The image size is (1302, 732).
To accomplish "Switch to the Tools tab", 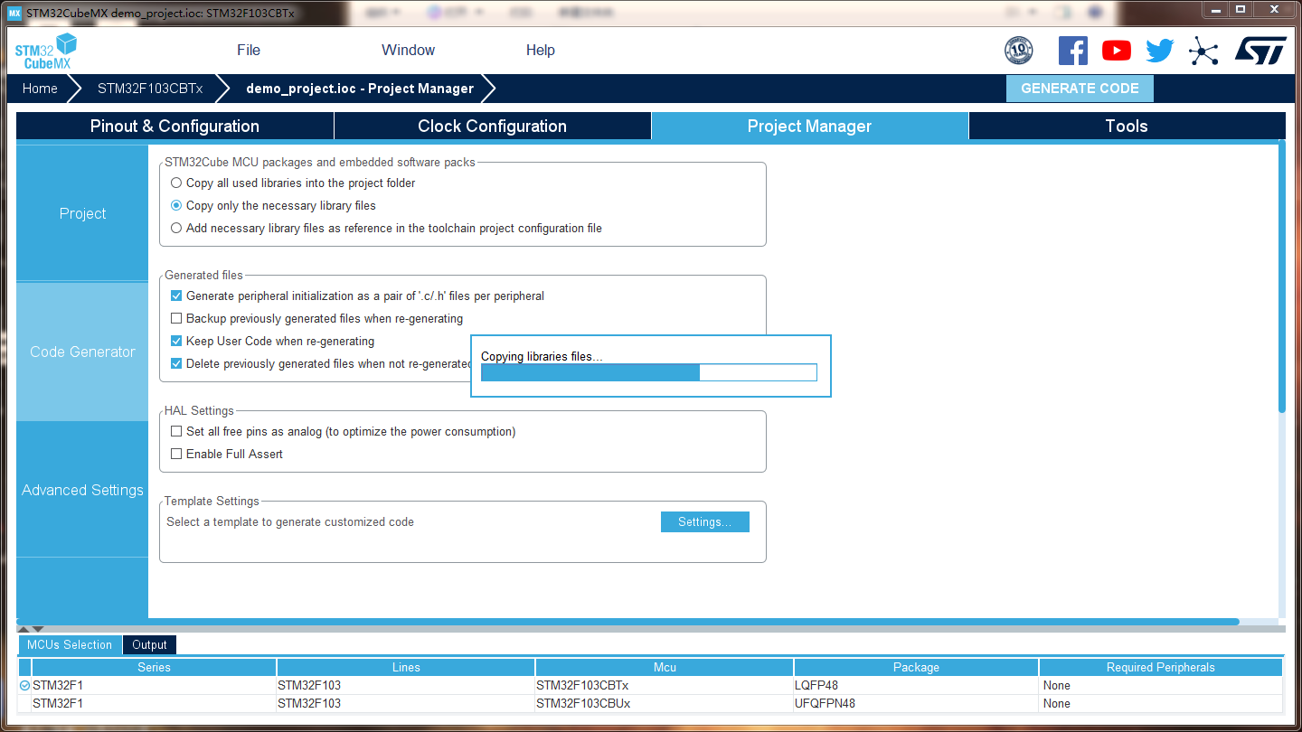I will click(1127, 126).
